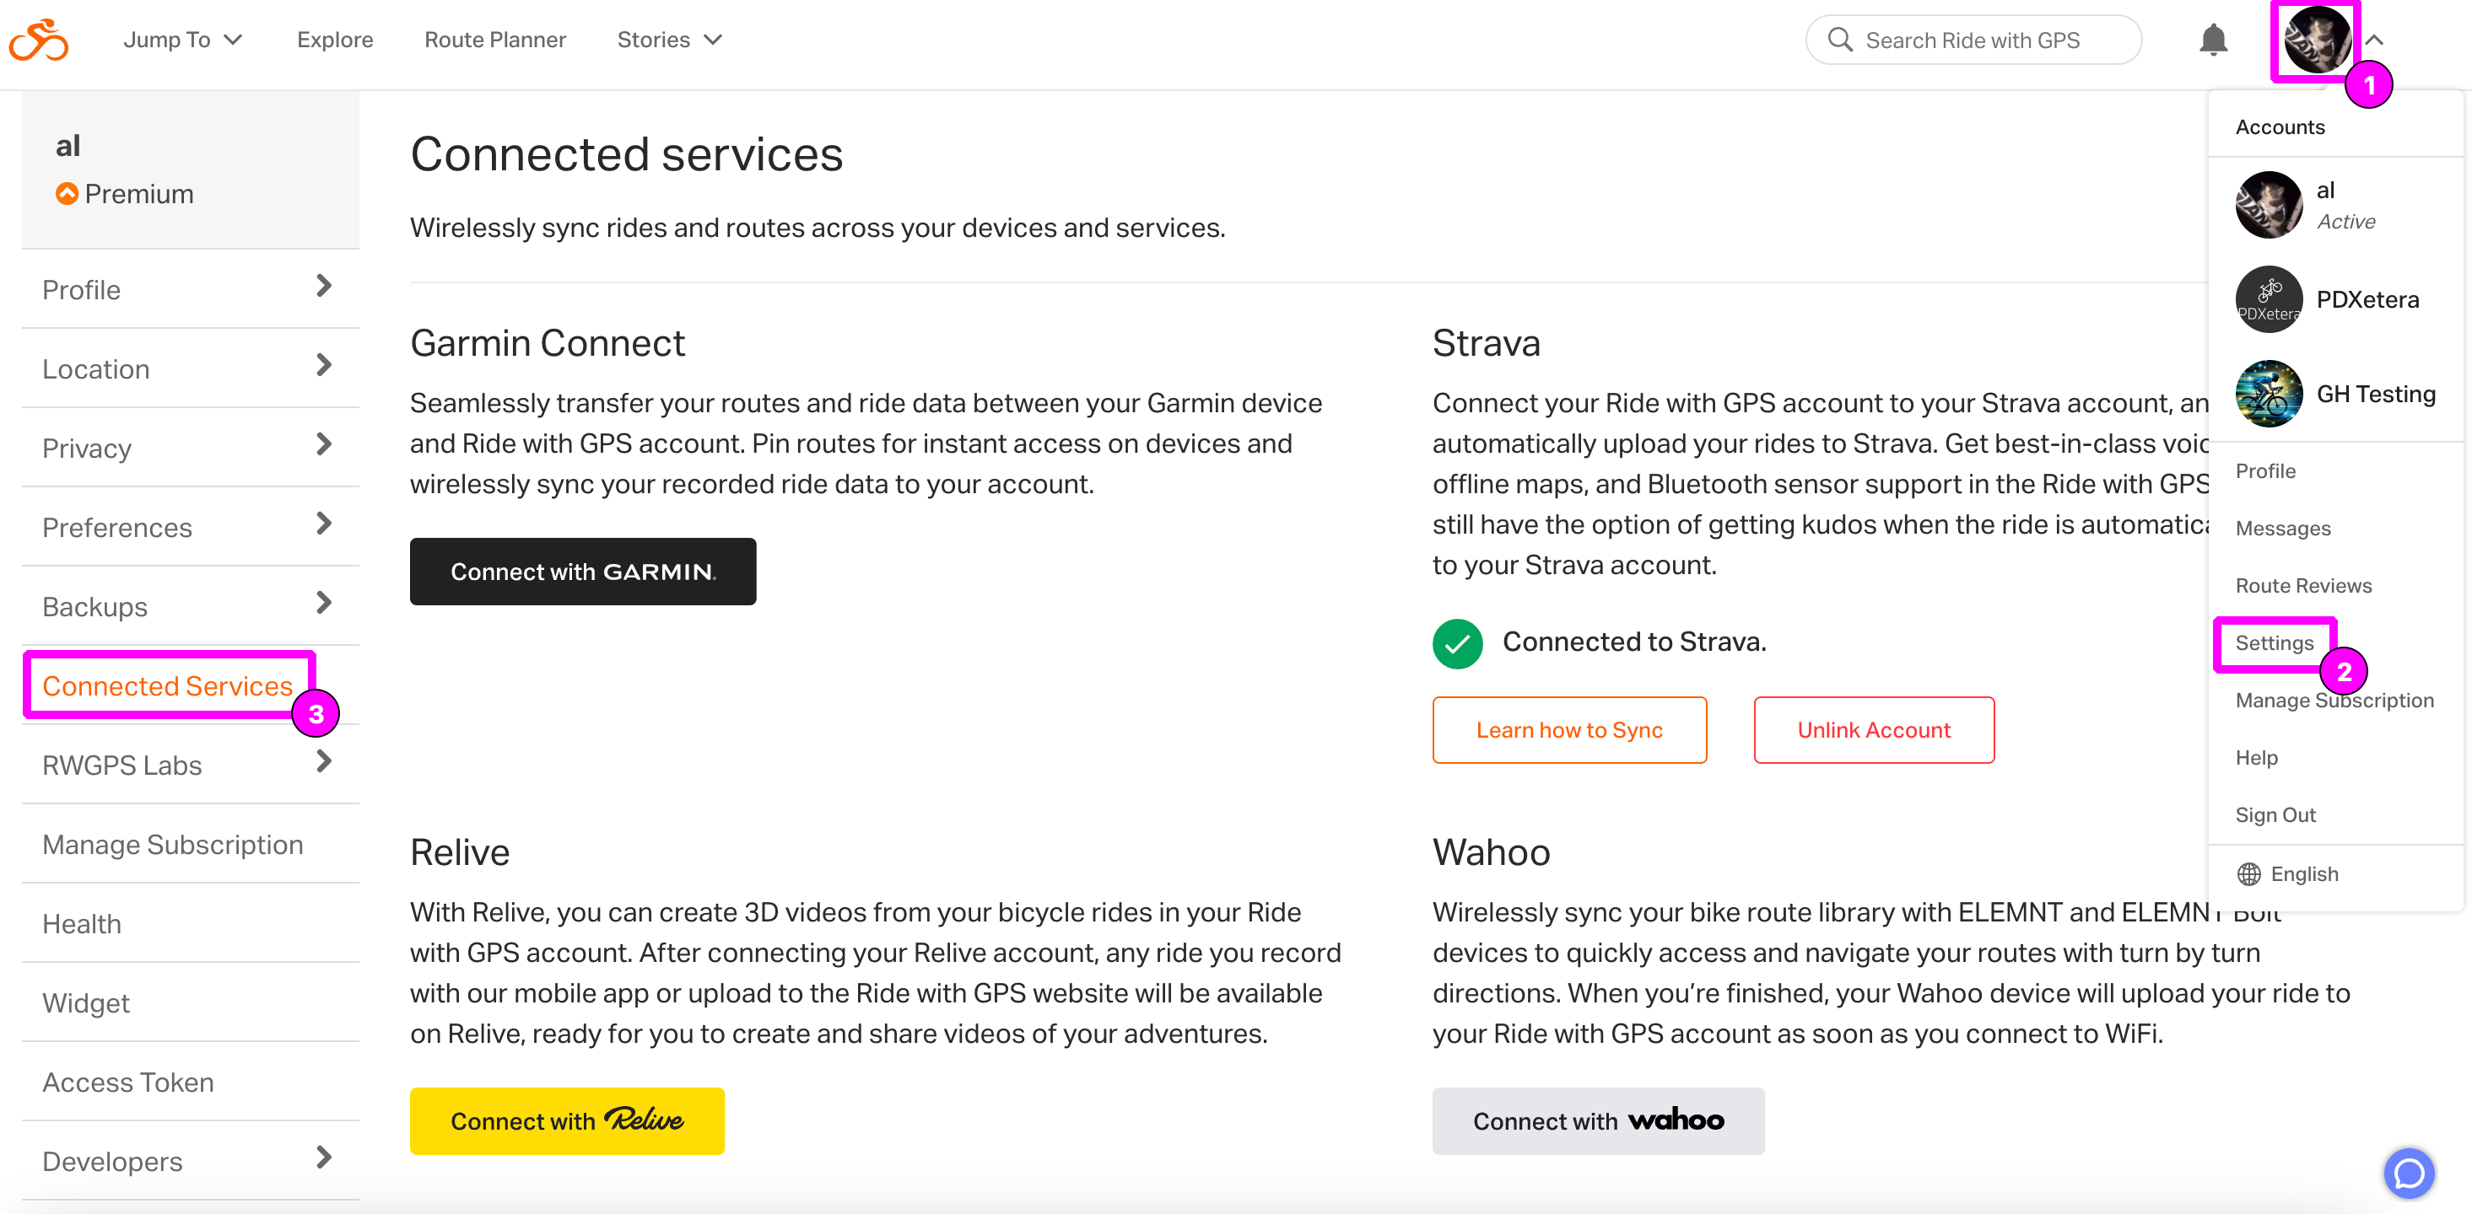Focus the Search Ride with GPS field

click(x=1973, y=40)
